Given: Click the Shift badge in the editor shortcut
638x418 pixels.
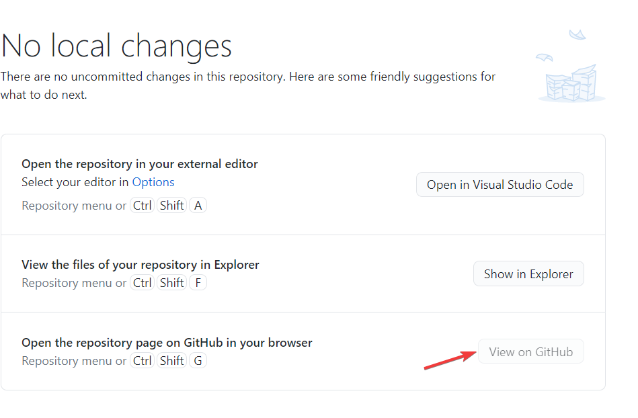Looking at the screenshot, I should point(171,205).
